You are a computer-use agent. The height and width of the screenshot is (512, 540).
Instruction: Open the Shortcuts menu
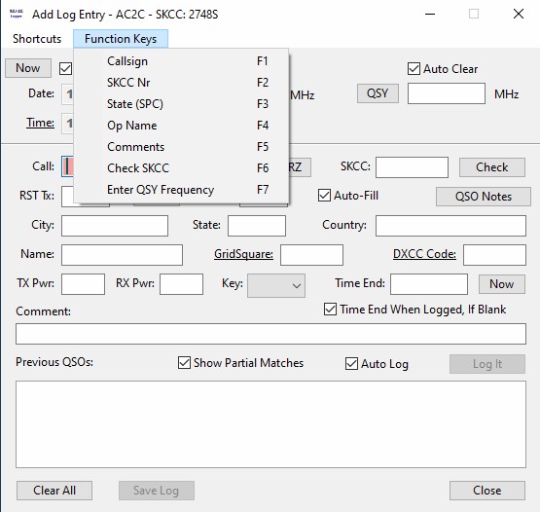pyautogui.click(x=37, y=39)
